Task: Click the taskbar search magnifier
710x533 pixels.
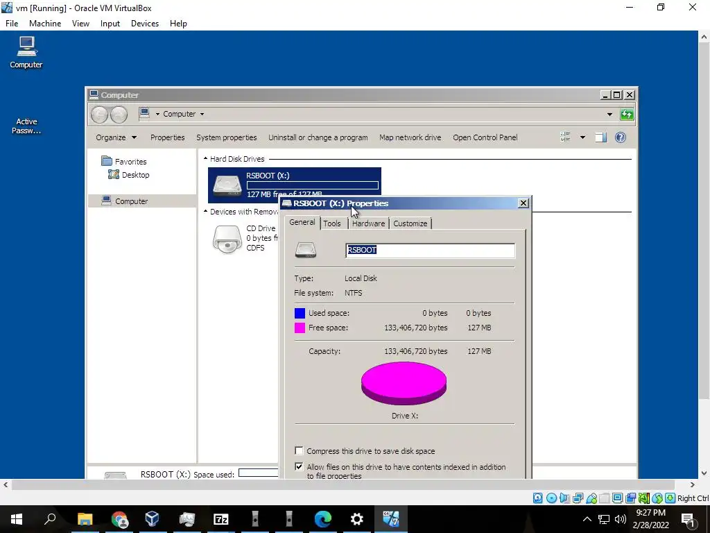Action: pos(50,519)
